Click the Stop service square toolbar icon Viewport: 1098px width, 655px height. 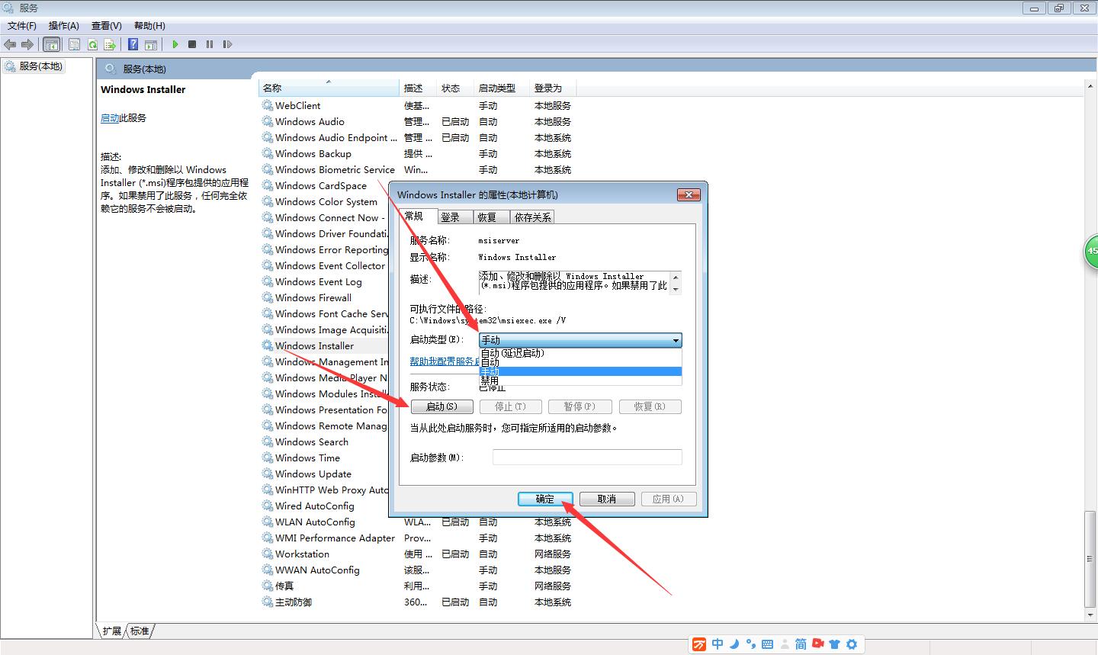coord(192,44)
